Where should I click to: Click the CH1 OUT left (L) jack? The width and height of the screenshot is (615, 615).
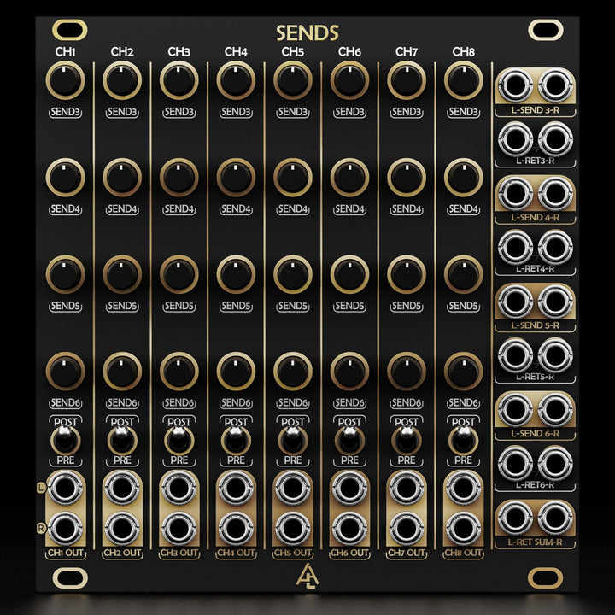click(x=65, y=488)
